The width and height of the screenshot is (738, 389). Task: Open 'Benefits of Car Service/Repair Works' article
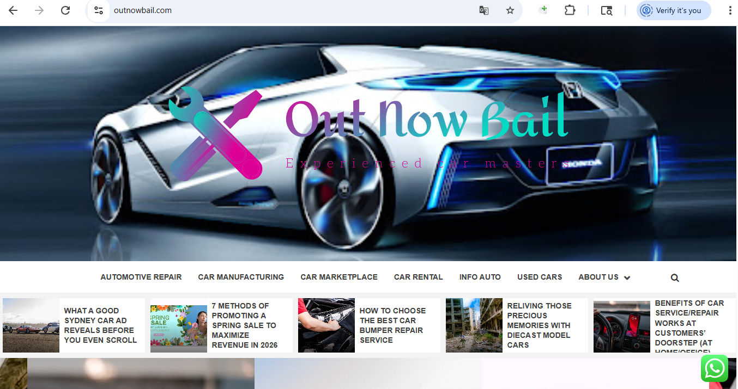click(689, 326)
